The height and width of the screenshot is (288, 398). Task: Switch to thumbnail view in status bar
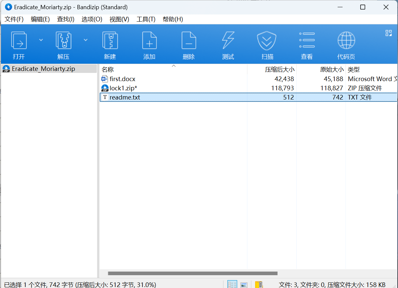coord(244,284)
